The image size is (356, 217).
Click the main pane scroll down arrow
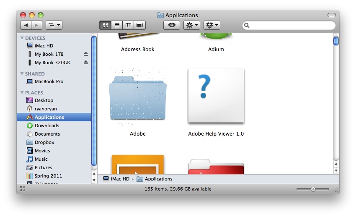(336, 170)
